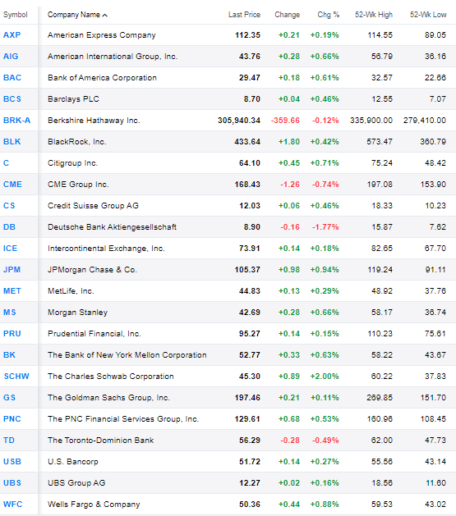Select Wells Fargo & Company name

point(94,505)
